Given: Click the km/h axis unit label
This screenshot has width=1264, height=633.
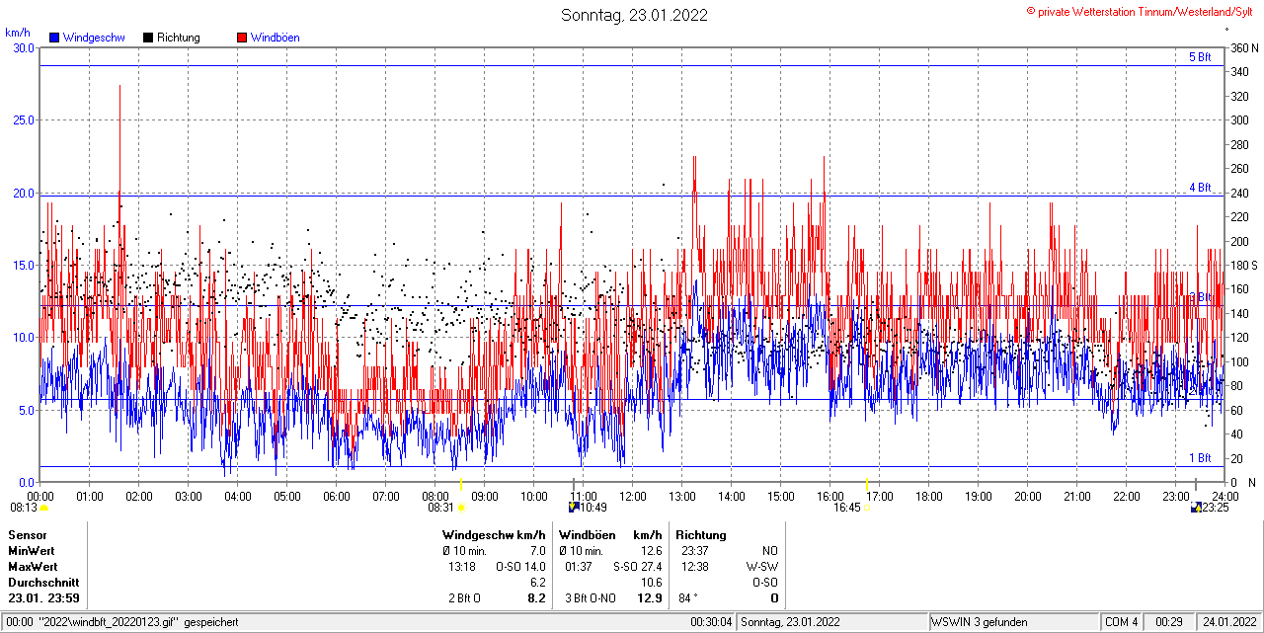Looking at the screenshot, I should 18,33.
